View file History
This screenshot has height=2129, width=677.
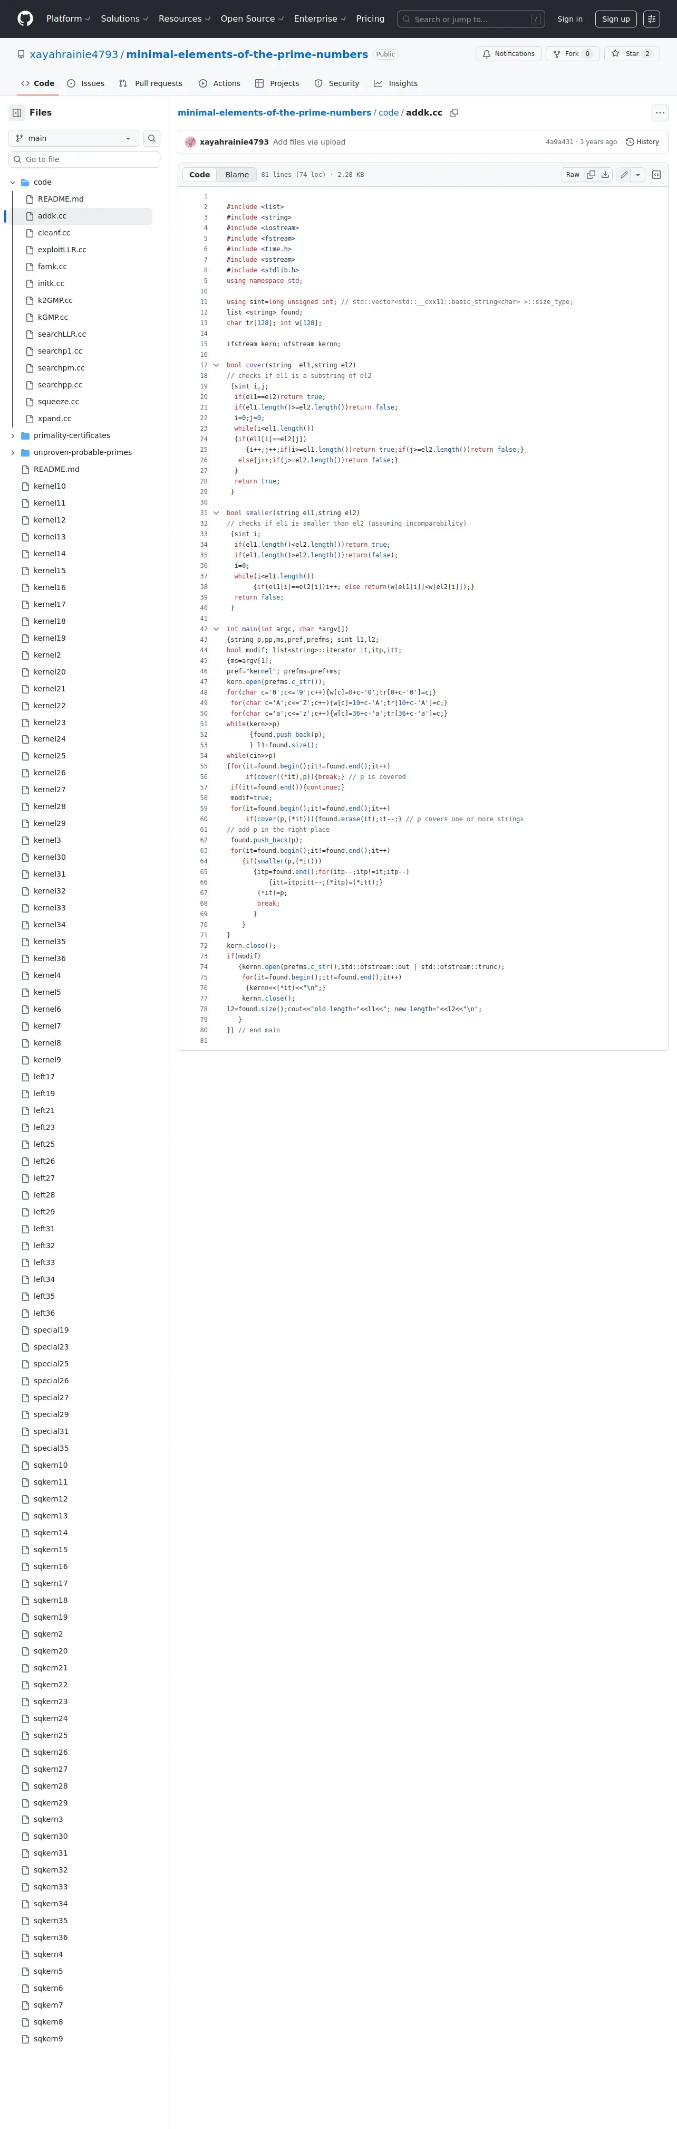pos(642,142)
